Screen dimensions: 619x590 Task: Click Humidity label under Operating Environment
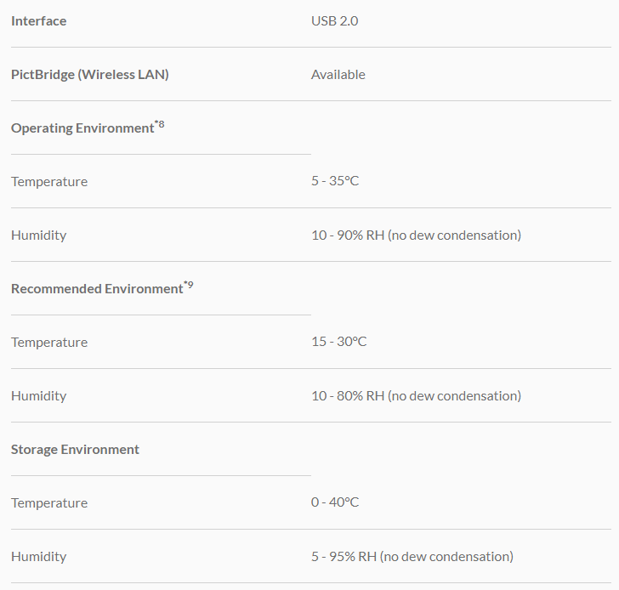tap(38, 235)
